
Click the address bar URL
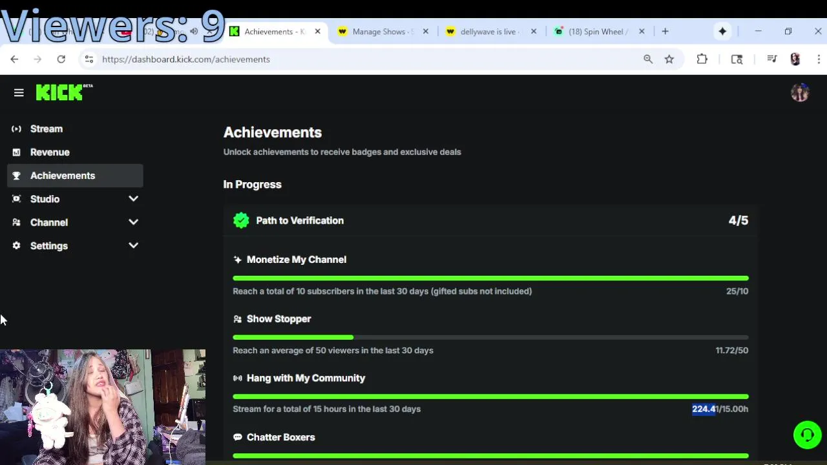[186, 59]
